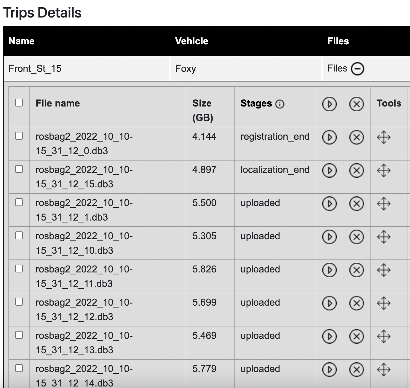Toggle the select-all files checkbox
The width and height of the screenshot is (410, 388).
[19, 103]
